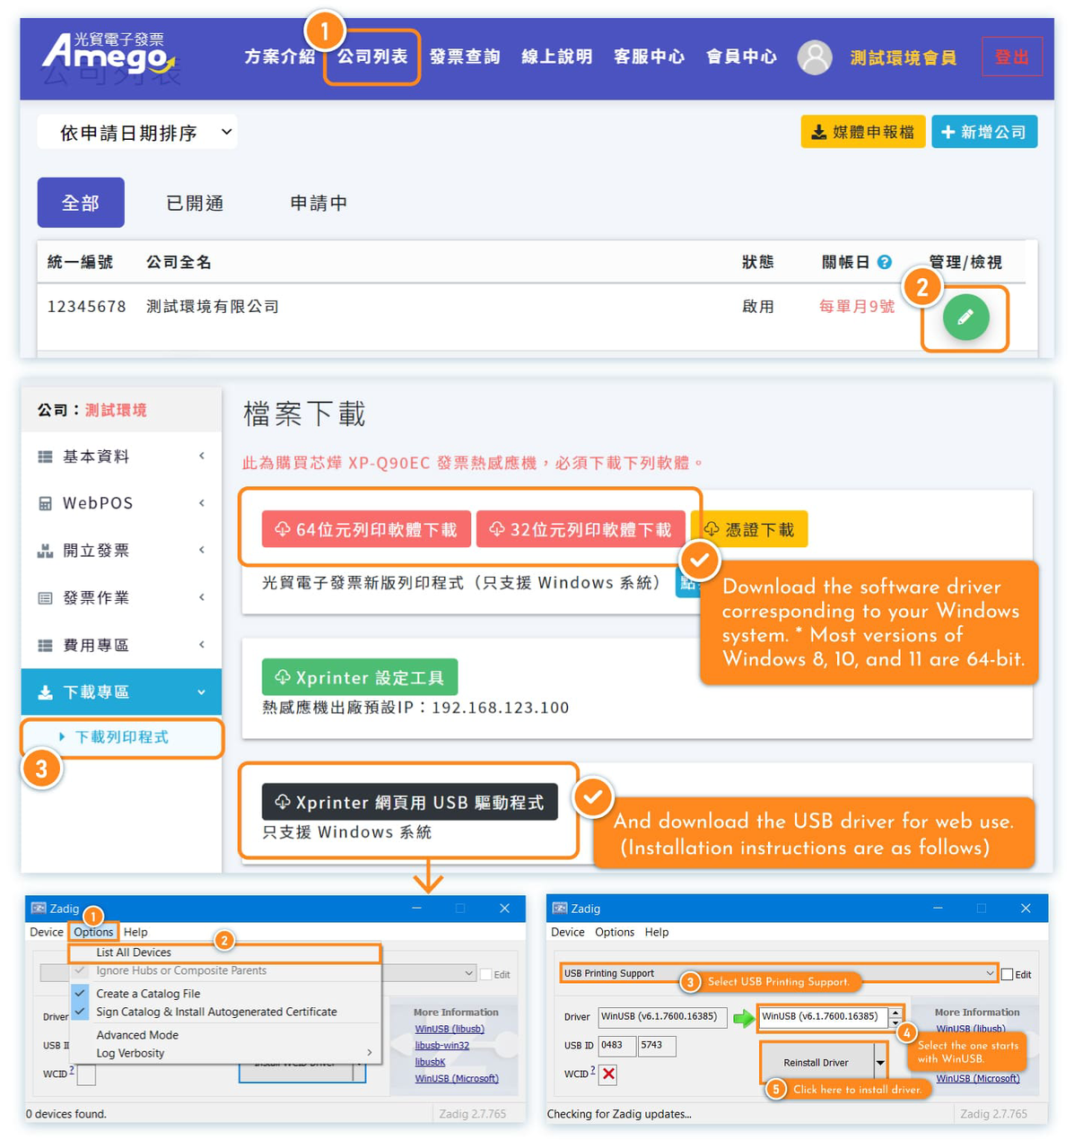Open the 公司列表 navigation menu item
Screen dimensions: 1074x1148
[x=372, y=57]
